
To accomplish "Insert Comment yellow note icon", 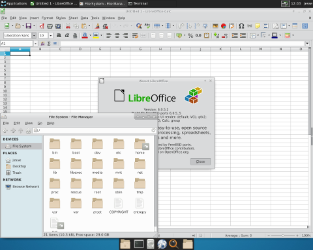I will pyautogui.click(x=258, y=26).
